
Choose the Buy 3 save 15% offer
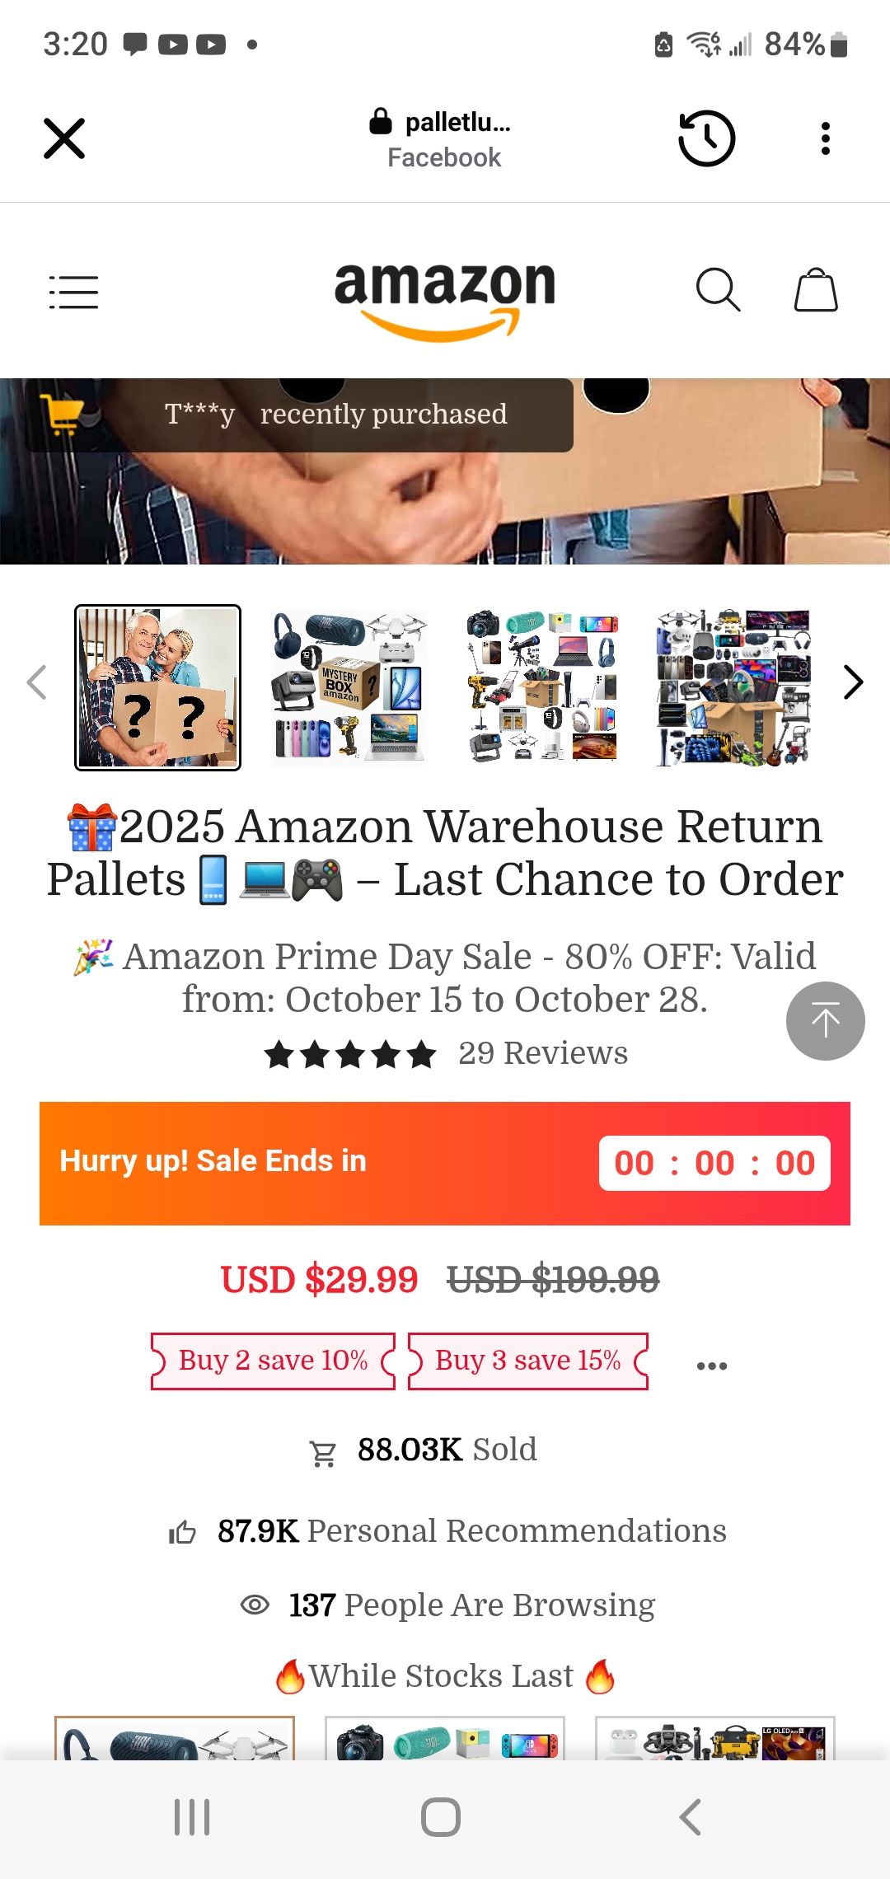[528, 1361]
